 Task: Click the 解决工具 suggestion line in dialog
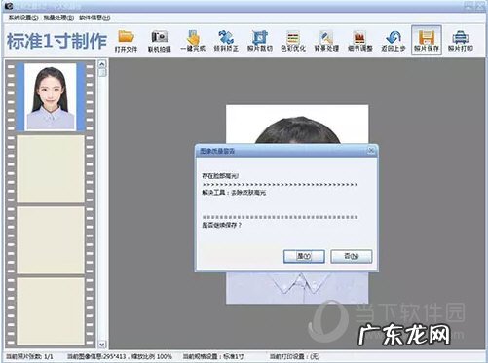(234, 193)
